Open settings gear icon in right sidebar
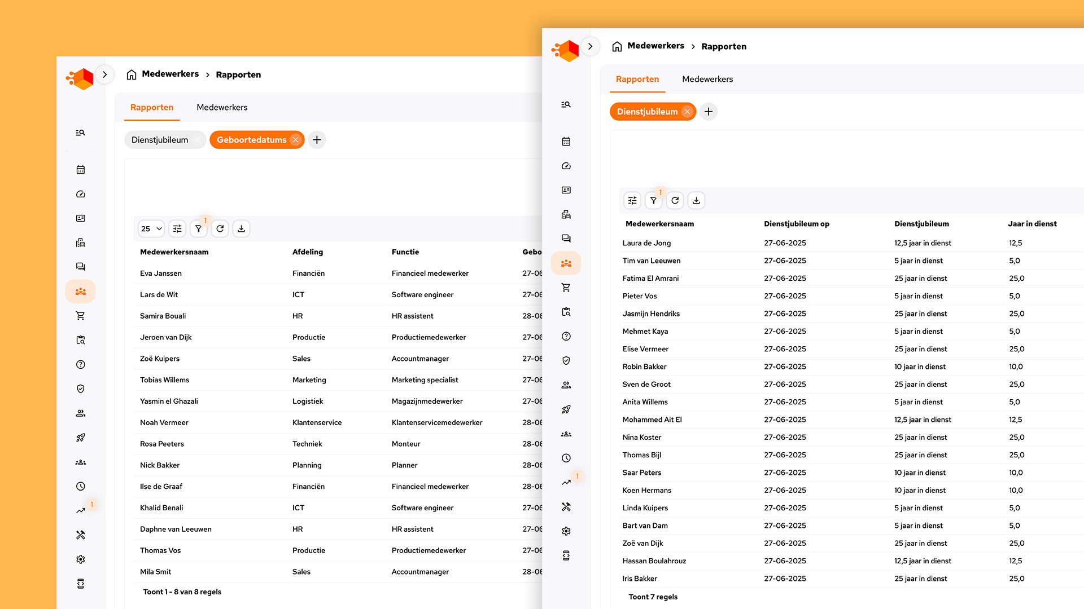The width and height of the screenshot is (1084, 609). pyautogui.click(x=566, y=531)
